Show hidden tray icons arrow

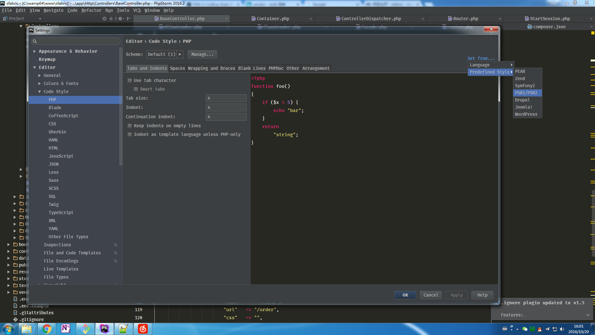517,329
